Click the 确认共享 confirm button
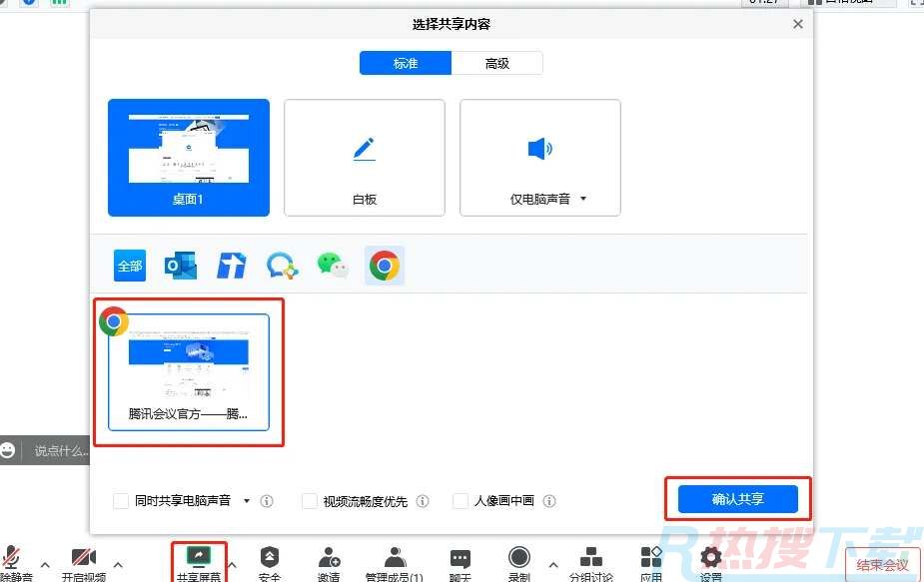Image resolution: width=924 pixels, height=582 pixels. 737,498
